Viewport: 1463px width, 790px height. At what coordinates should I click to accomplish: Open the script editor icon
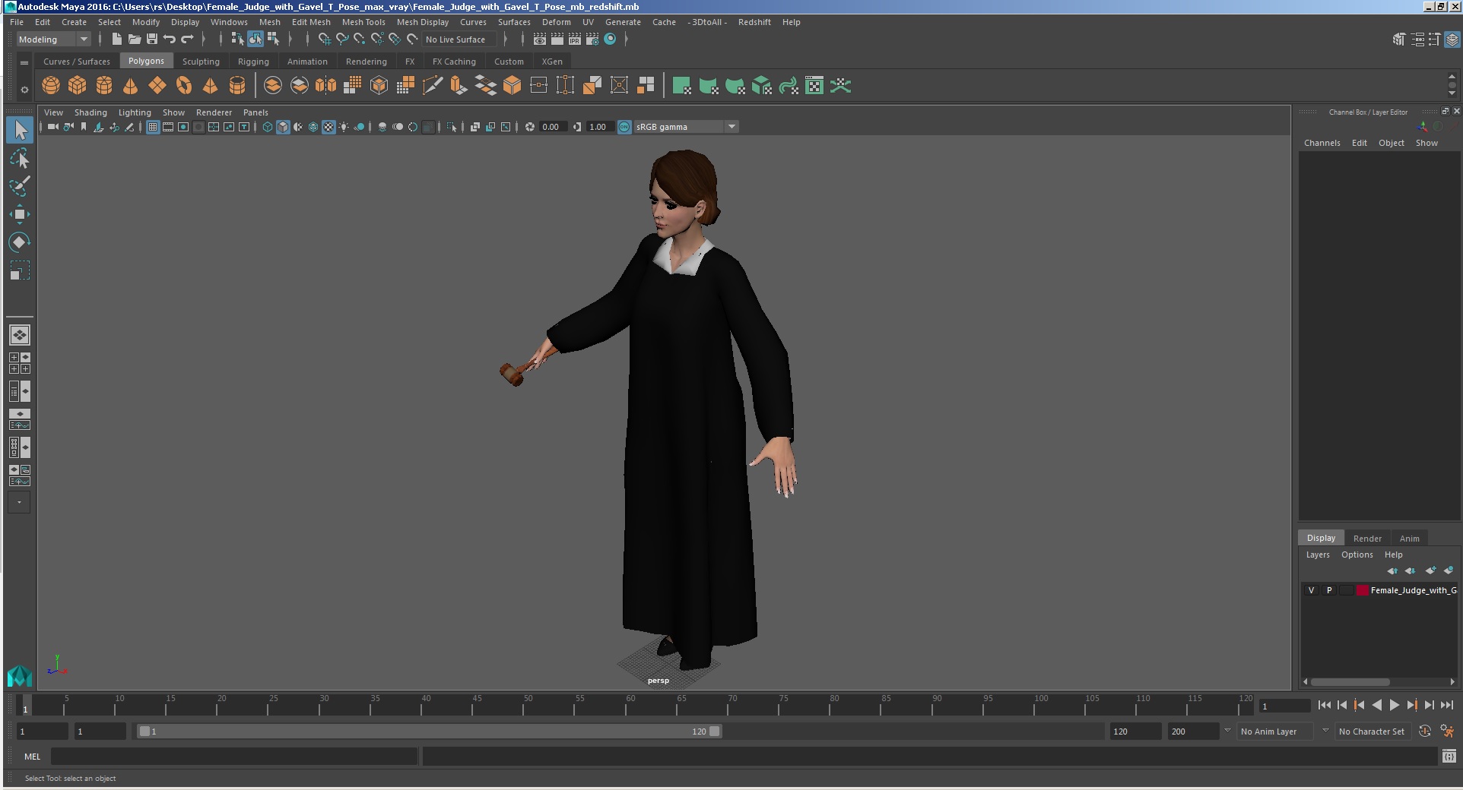point(1449,756)
